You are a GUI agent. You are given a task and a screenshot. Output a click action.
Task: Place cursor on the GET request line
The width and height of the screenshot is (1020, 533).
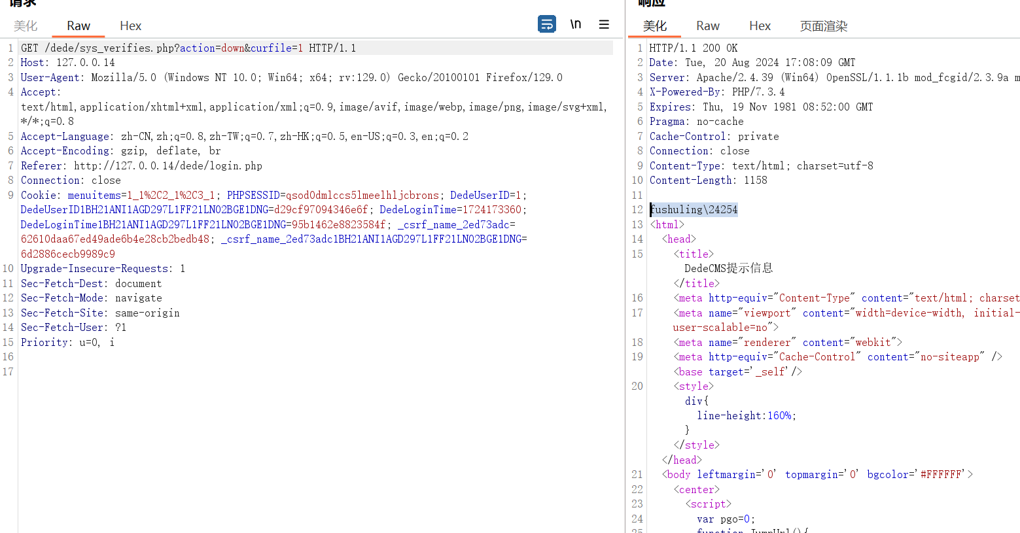click(188, 48)
